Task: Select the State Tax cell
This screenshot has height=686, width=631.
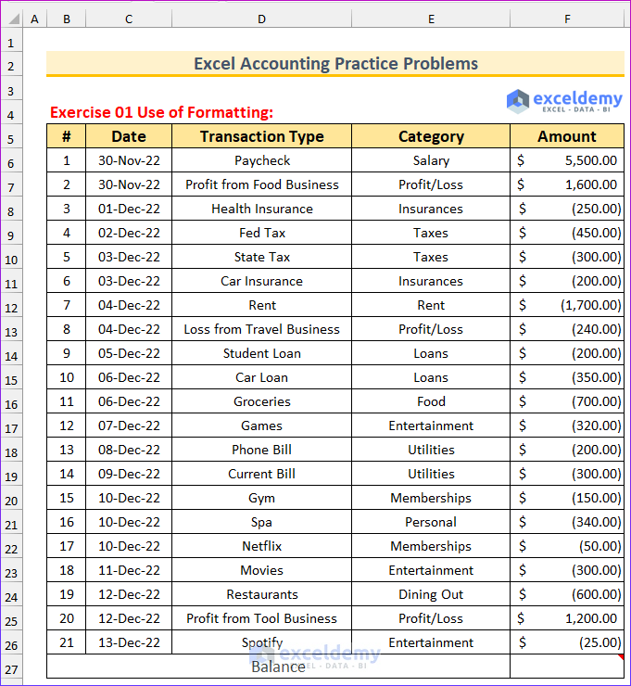Action: click(261, 257)
